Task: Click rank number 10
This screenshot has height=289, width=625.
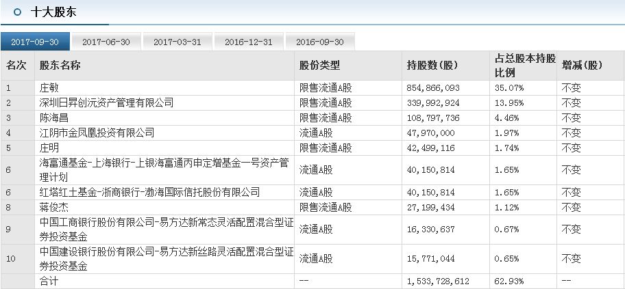Action: click(x=11, y=259)
